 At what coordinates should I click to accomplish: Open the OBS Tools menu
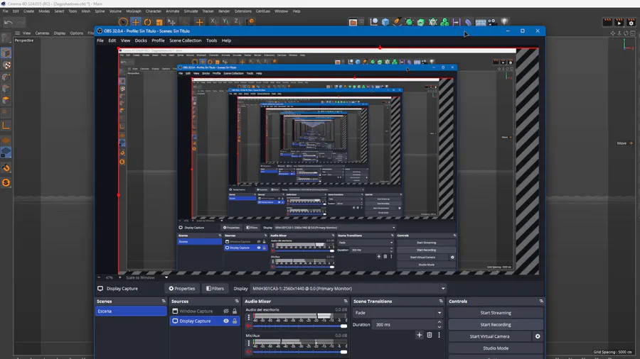(211, 40)
